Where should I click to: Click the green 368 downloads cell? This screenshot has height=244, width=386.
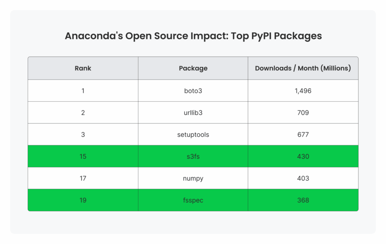(x=303, y=200)
